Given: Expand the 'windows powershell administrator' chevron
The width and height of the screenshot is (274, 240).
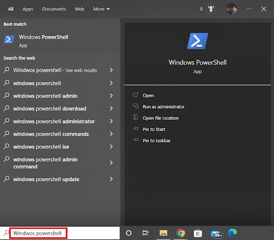Looking at the screenshot, I should (111, 121).
